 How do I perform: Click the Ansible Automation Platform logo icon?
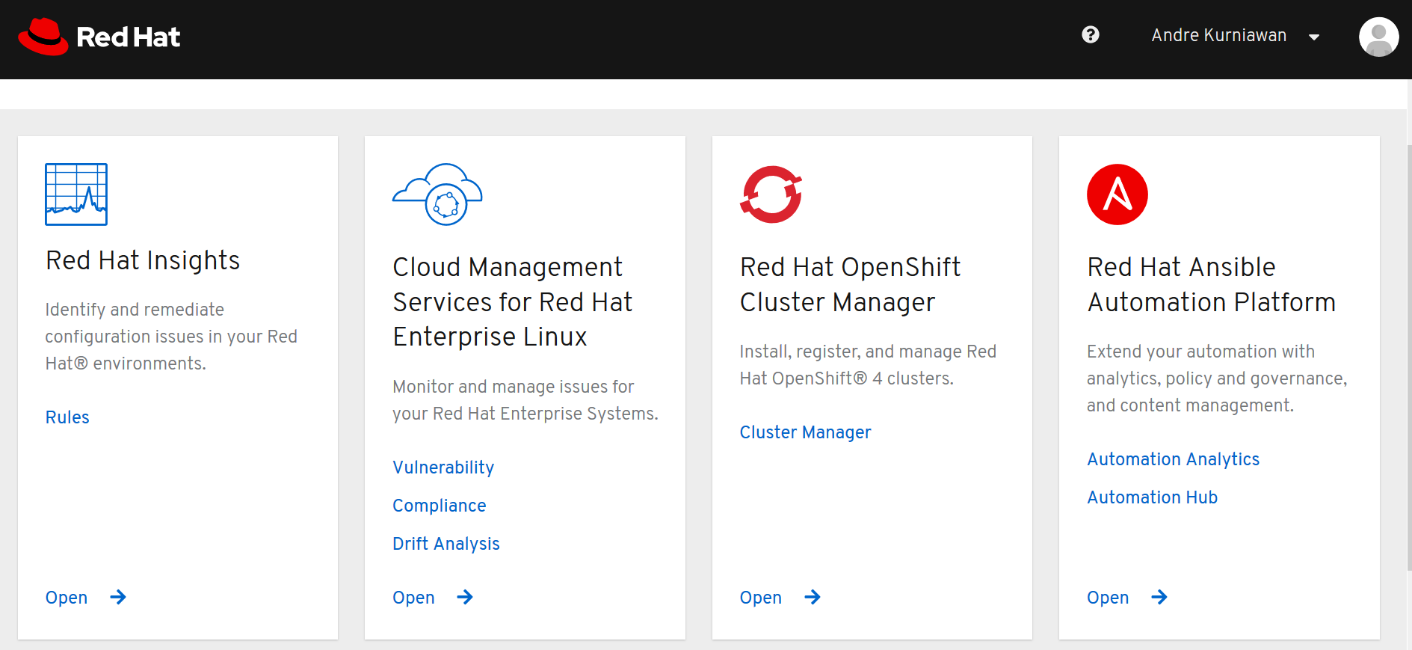[1117, 194]
